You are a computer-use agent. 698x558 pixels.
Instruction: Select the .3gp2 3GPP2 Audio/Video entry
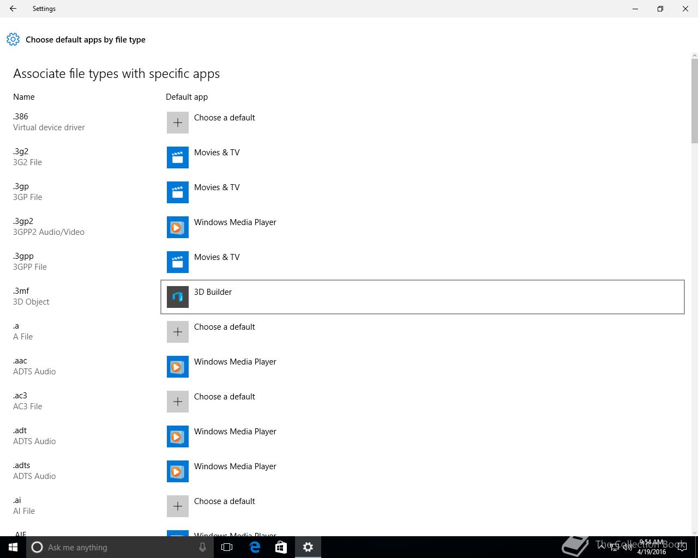49,227
